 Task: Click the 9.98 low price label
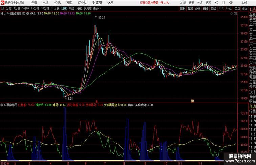tap(70, 99)
